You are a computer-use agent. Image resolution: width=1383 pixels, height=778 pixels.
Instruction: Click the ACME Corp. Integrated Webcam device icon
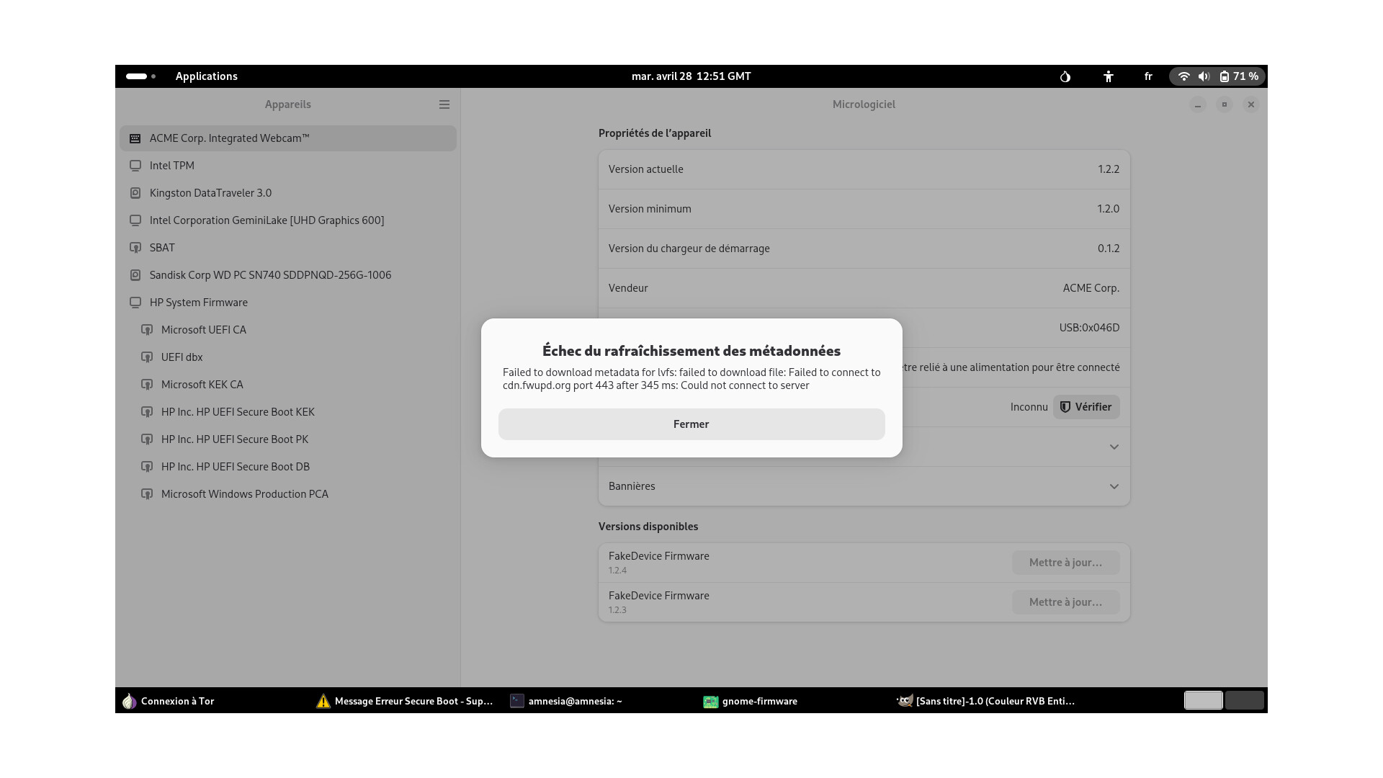pyautogui.click(x=135, y=138)
